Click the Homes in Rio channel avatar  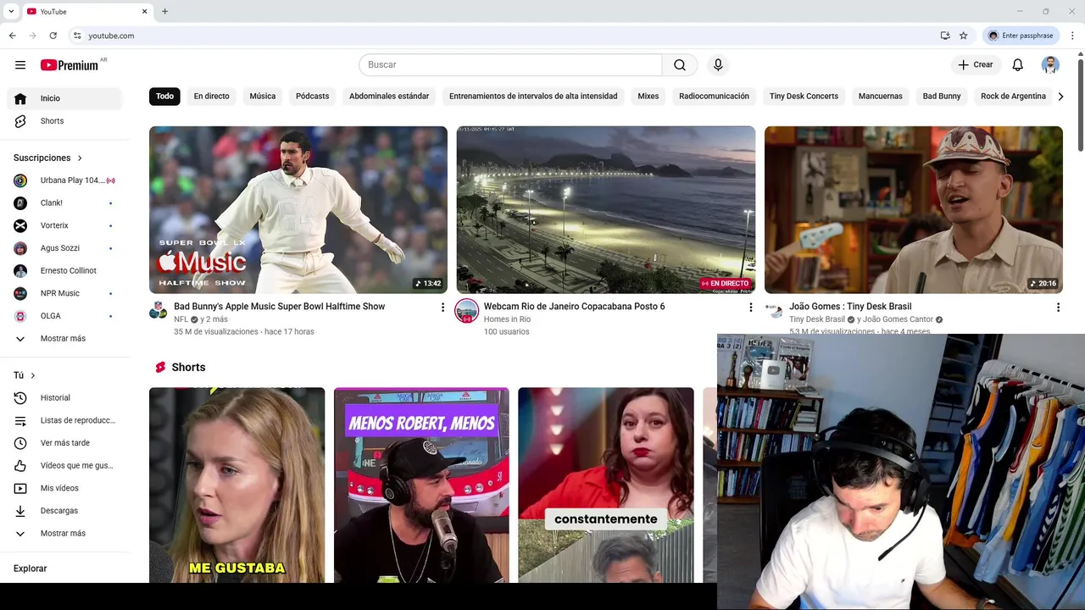(466, 311)
